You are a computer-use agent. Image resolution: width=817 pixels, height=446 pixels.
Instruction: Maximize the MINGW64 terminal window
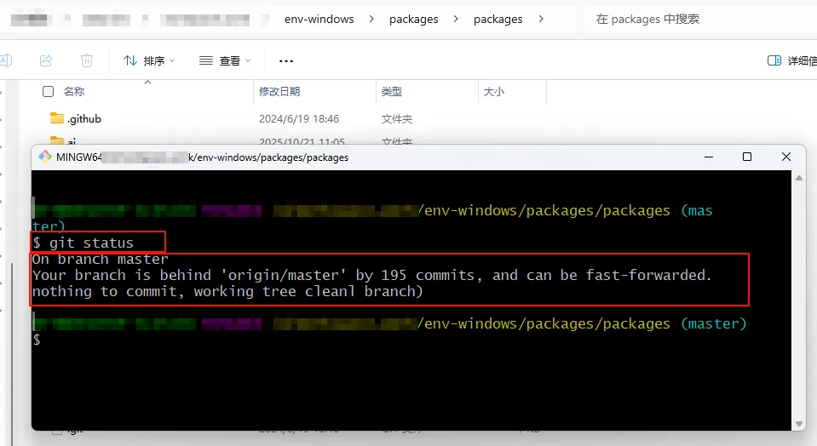(x=746, y=157)
